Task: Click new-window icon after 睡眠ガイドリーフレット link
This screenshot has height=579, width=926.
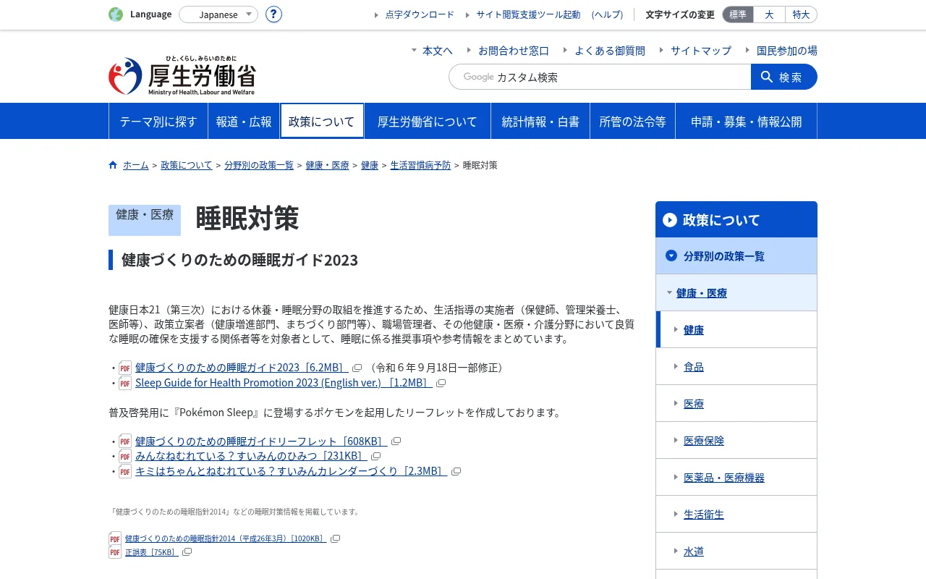Action: point(396,441)
